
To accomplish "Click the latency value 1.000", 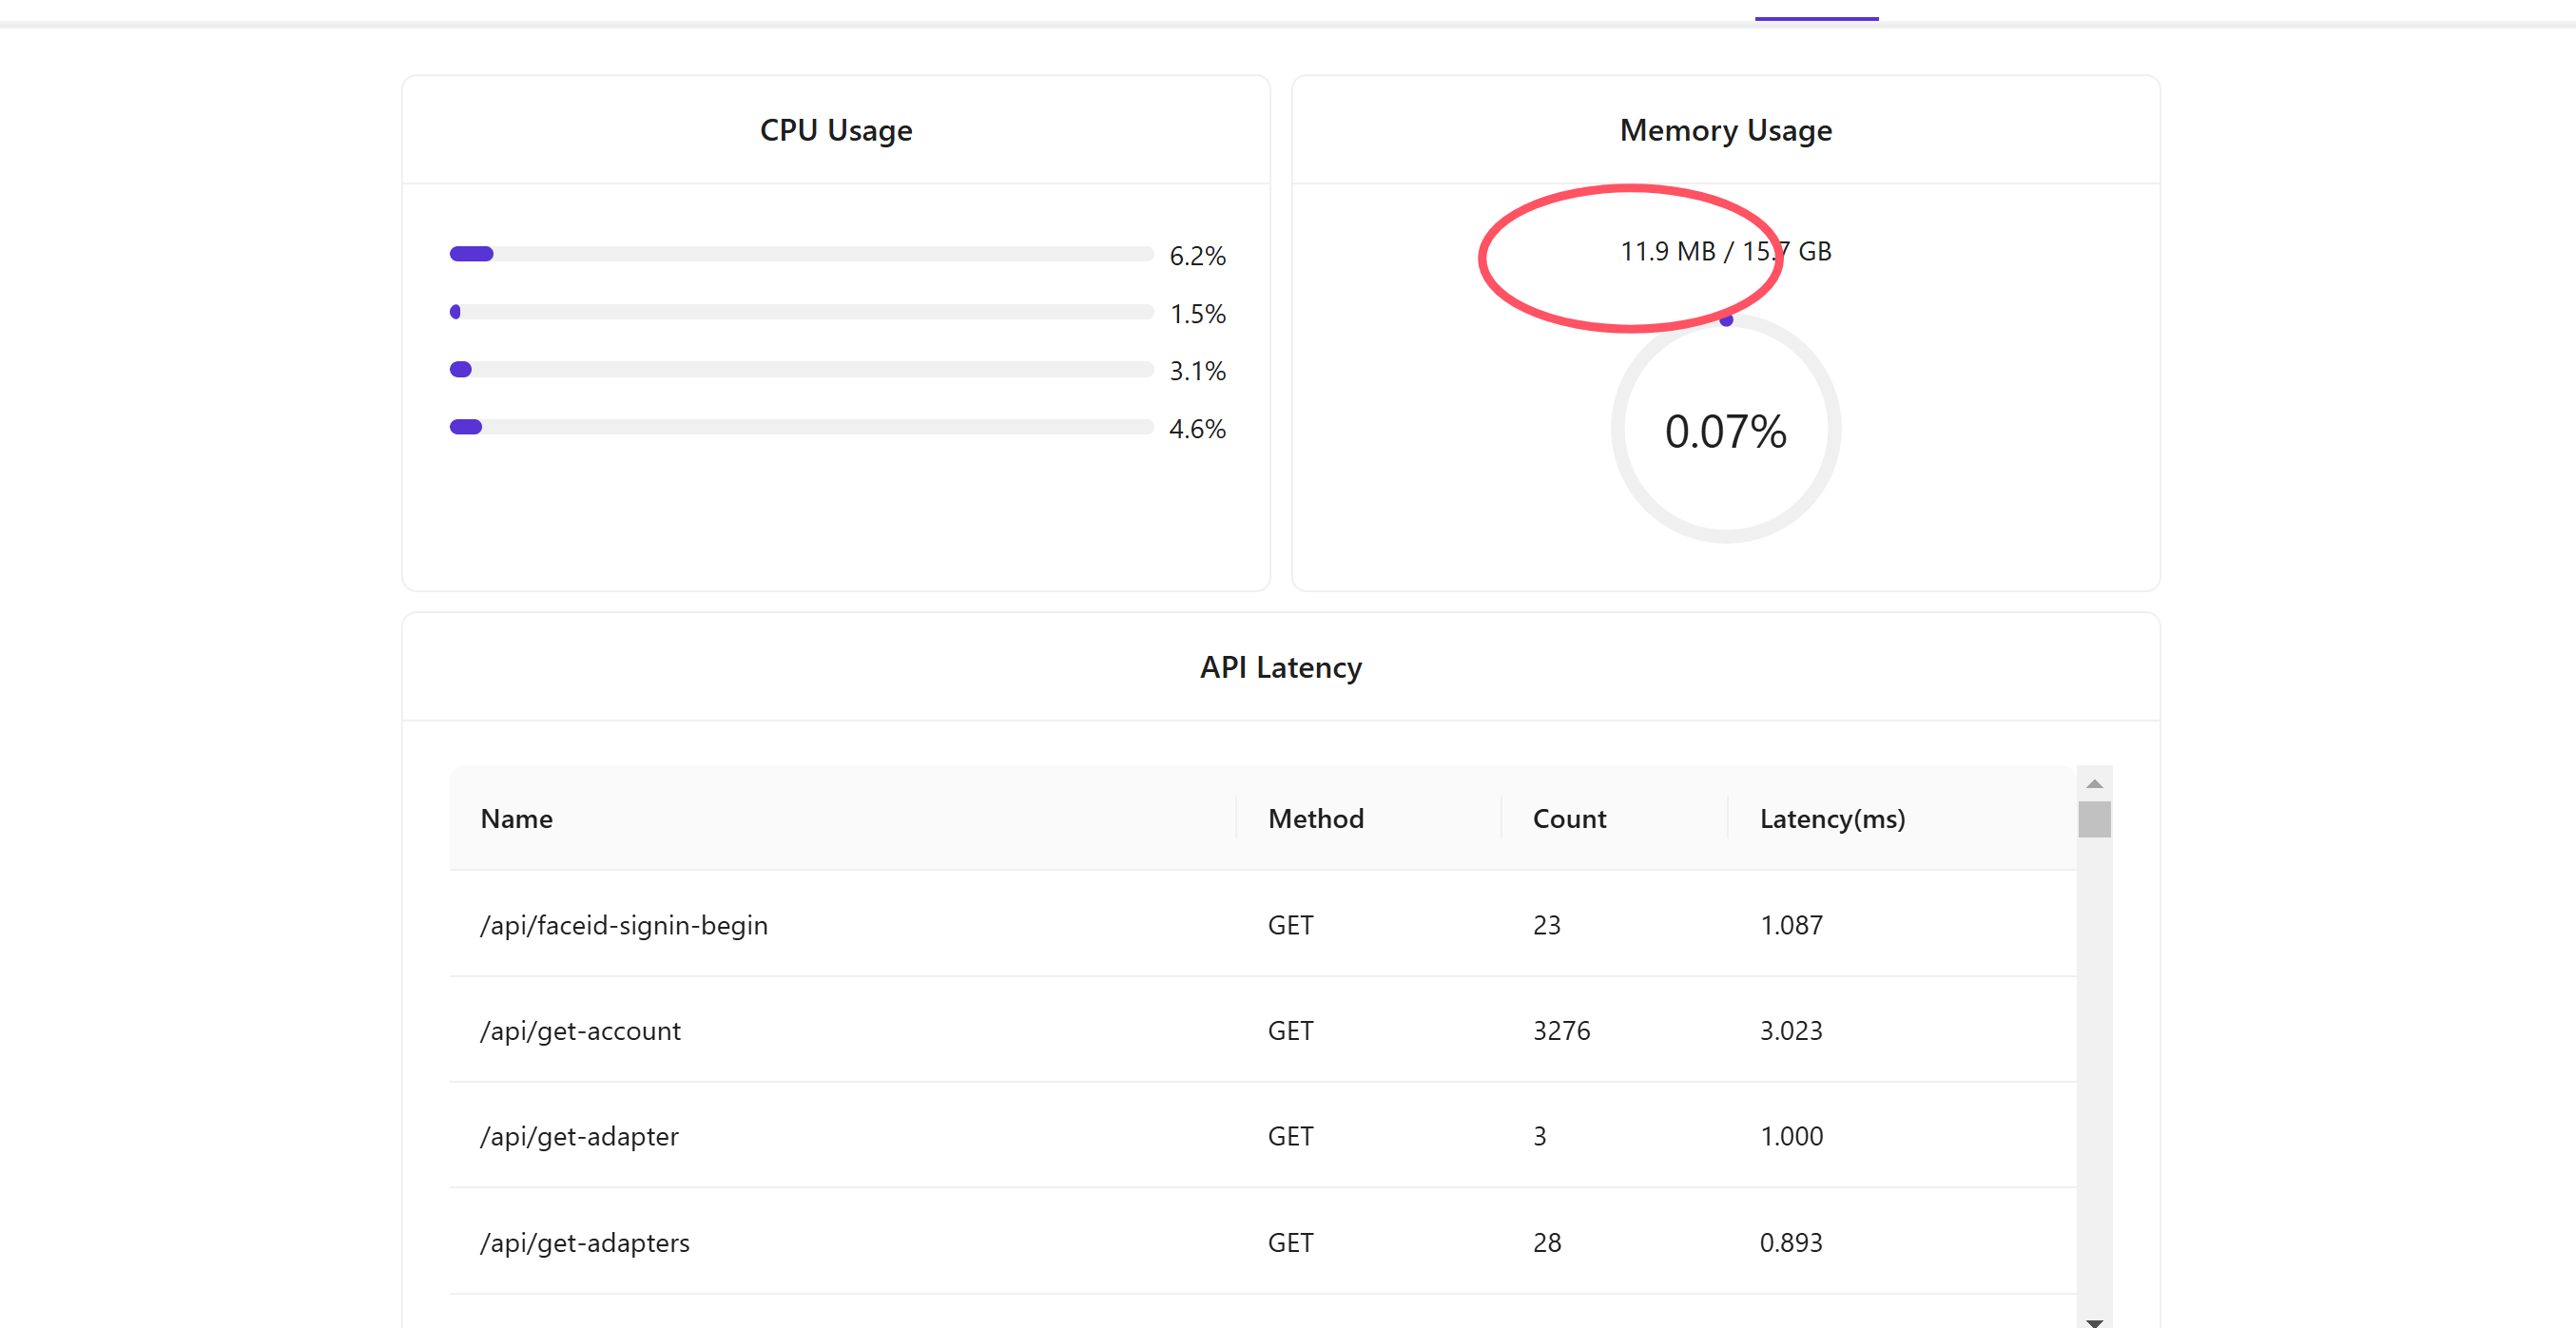I will (1791, 1136).
